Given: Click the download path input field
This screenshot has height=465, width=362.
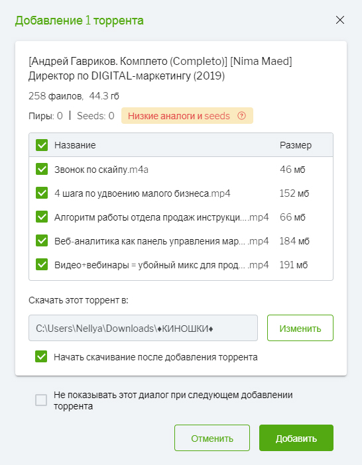Looking at the screenshot, I should click(143, 328).
